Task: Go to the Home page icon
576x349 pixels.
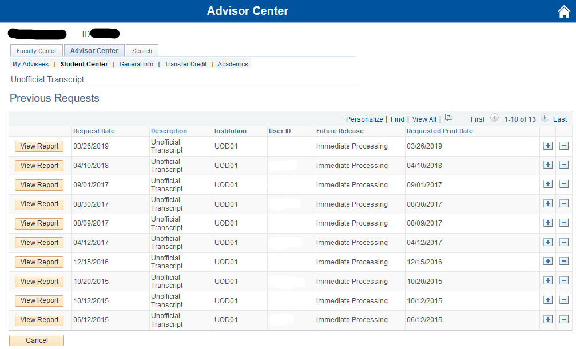Action: click(x=564, y=11)
